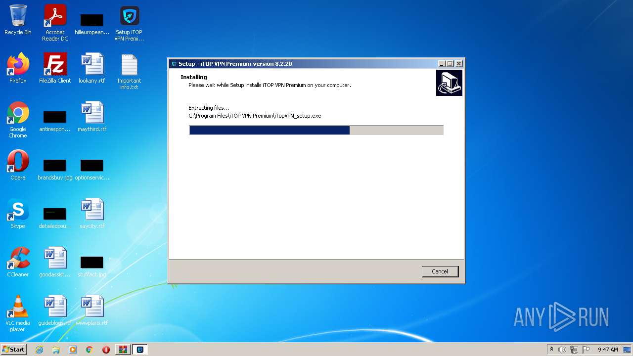Select the detailedcou file icon

55,218
